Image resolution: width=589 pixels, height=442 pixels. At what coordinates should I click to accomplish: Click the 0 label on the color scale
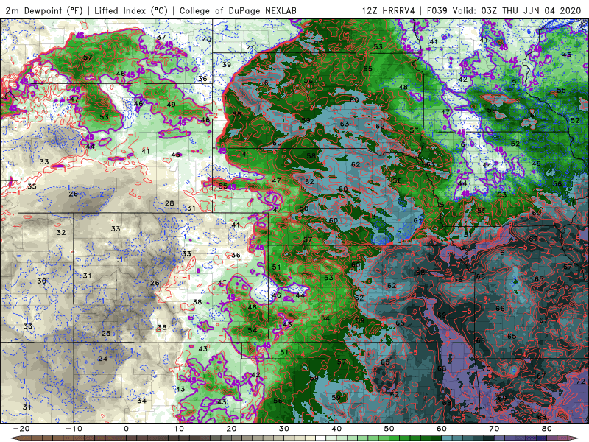(x=126, y=429)
